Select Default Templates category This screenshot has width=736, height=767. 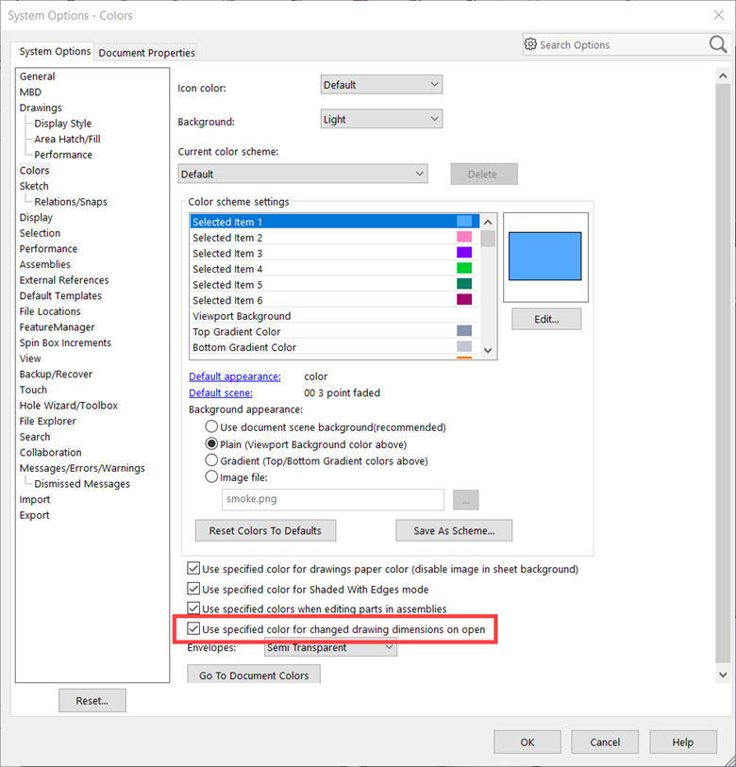[x=60, y=295]
